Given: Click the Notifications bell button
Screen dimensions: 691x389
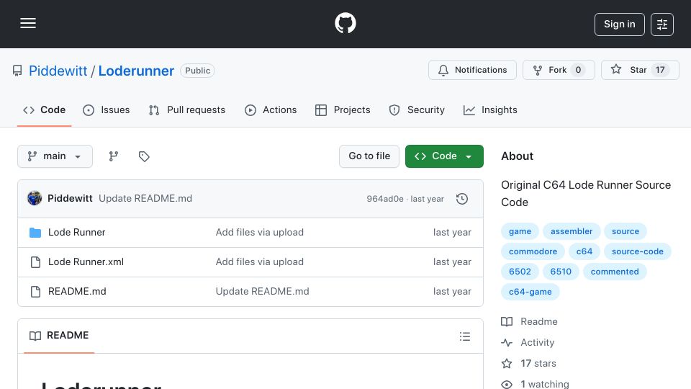Looking at the screenshot, I should [472, 70].
